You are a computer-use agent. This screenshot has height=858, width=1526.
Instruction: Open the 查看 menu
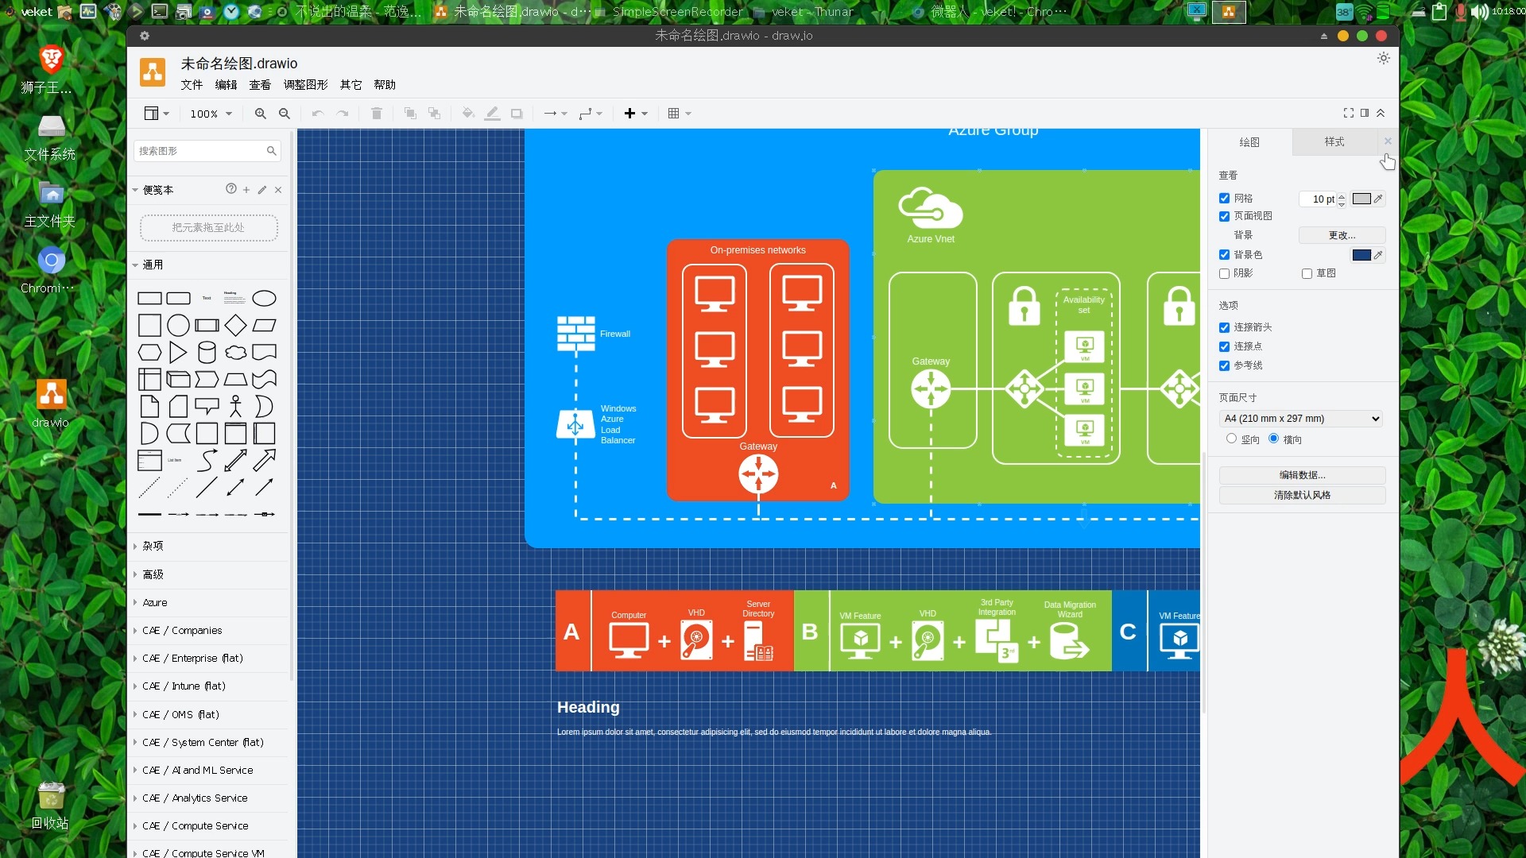tap(260, 85)
